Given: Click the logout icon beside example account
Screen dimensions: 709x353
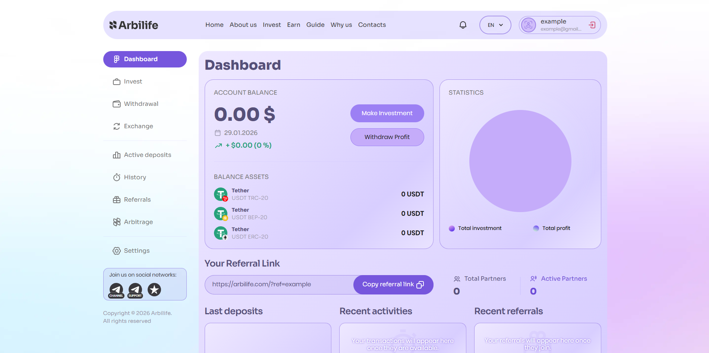Looking at the screenshot, I should pyautogui.click(x=592, y=25).
